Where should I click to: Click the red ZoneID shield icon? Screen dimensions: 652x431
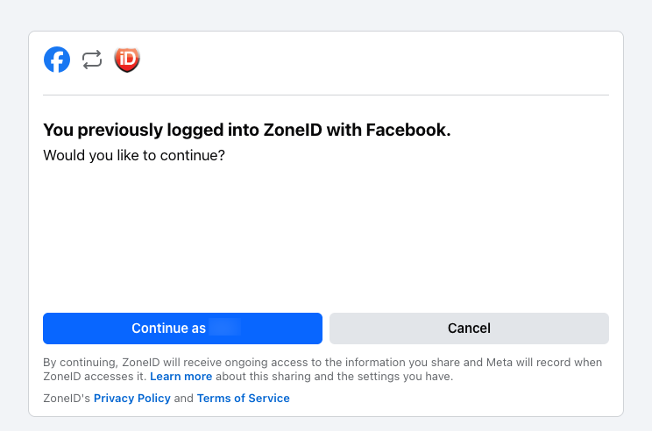point(127,60)
